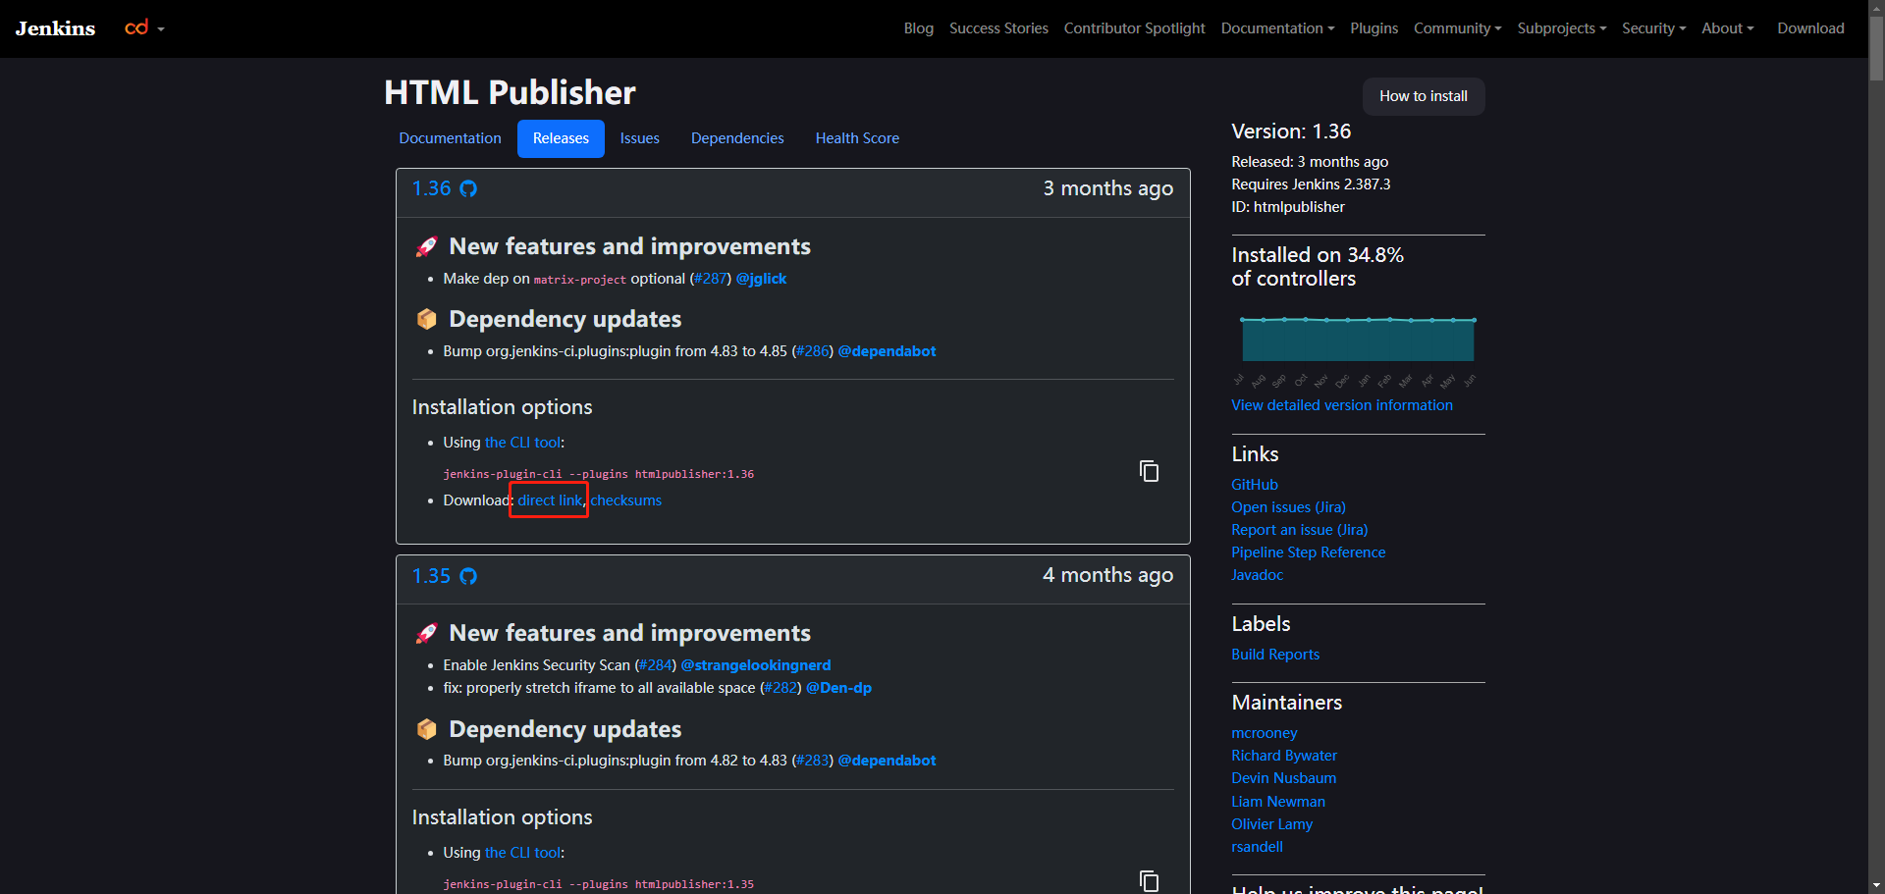Click the scrollbar down arrow
The height and width of the screenshot is (894, 1885).
[1876, 885]
